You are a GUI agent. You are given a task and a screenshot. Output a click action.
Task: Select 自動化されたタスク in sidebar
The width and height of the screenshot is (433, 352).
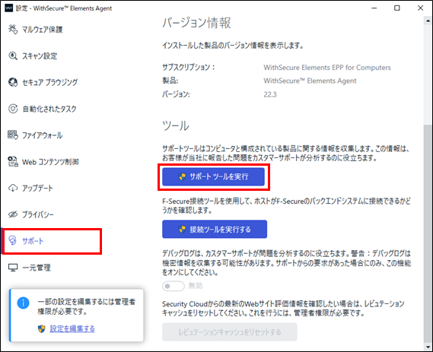[x=49, y=109]
